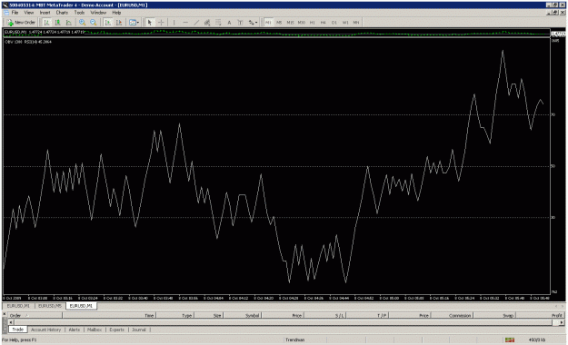Close the terminal panel with its X
Viewport: 568px width, 345px height.
tap(5, 314)
